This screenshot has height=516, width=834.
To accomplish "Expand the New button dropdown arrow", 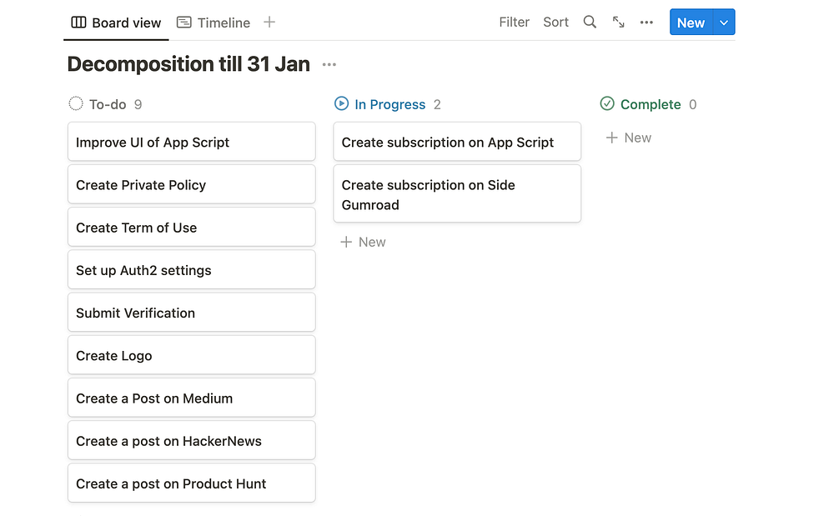I will (724, 23).
